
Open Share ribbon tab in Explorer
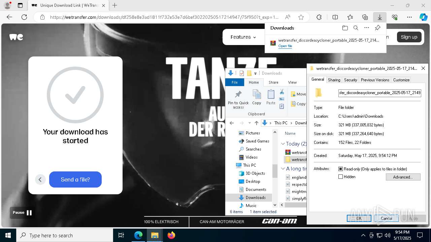pos(273,82)
